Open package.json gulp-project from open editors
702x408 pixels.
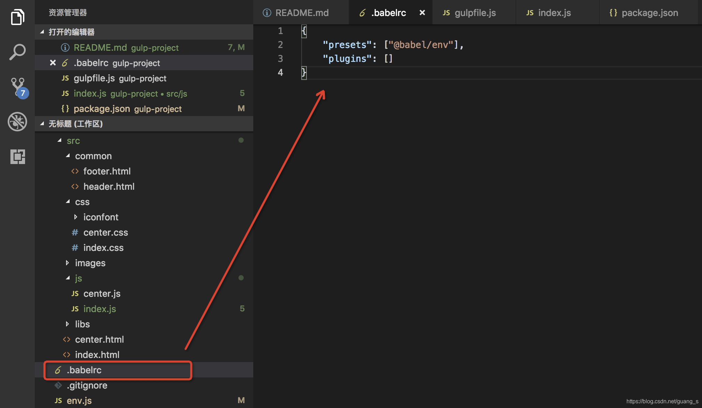(144, 109)
